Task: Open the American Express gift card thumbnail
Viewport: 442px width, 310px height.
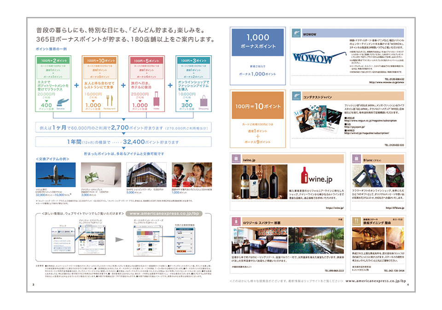Action: tap(101, 175)
